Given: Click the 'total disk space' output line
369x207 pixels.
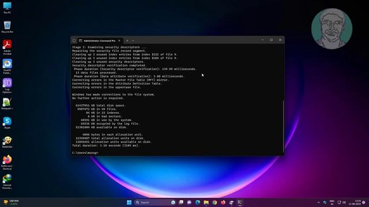Looking at the screenshot, I should (x=101, y=105).
